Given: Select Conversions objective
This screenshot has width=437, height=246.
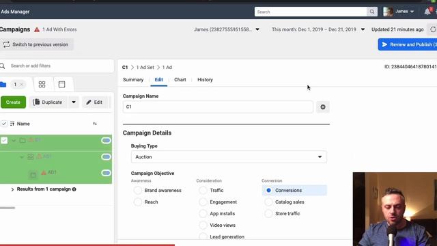Looking at the screenshot, I should click(268, 190).
